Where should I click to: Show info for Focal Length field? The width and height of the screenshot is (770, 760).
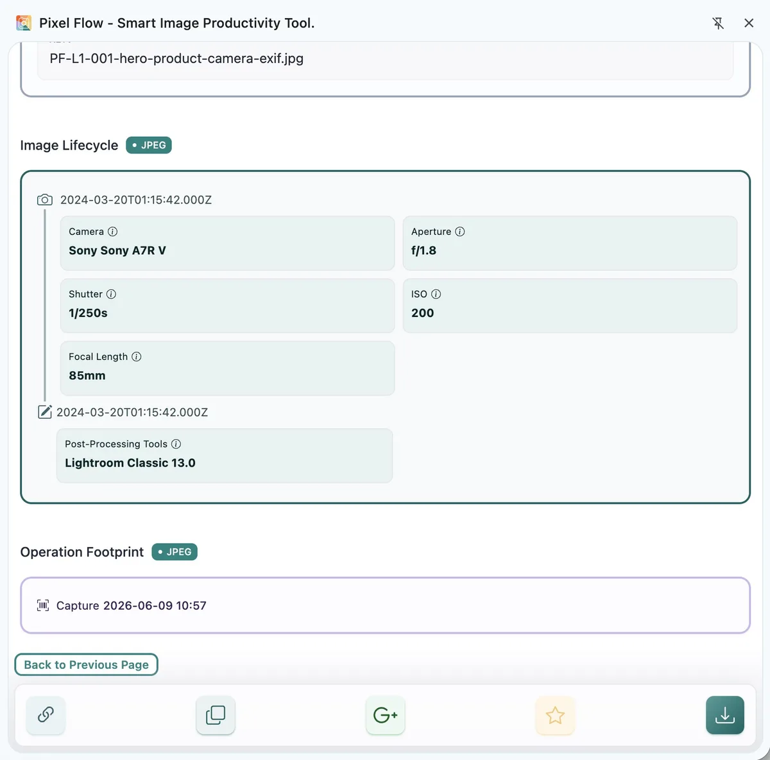click(137, 357)
